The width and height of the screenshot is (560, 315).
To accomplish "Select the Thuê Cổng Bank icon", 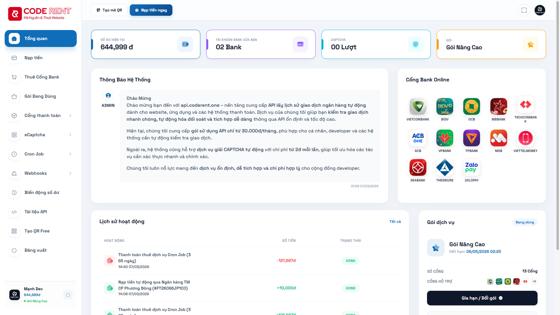I will point(14,77).
